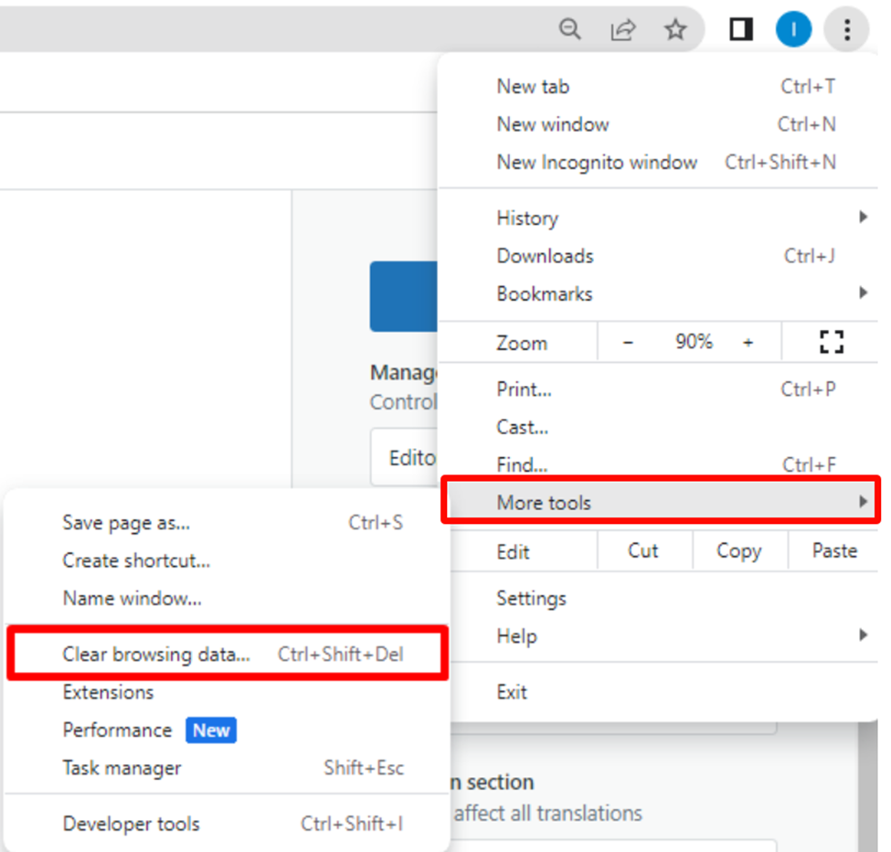Viewport: 891px width, 852px height.
Task: Click the share icon in the toolbar
Action: click(622, 28)
